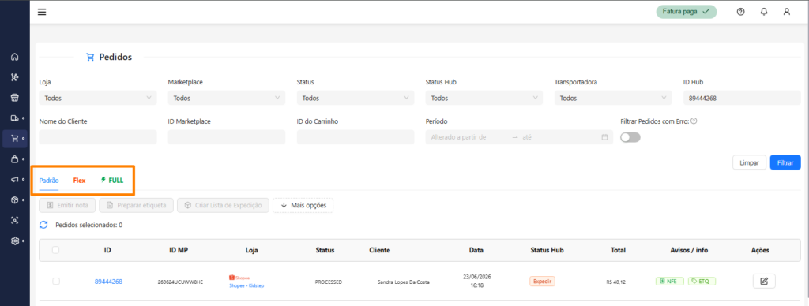Viewport: 809px width, 306px height.
Task: Click refresh icon beside Pedidos selecionados
Action: pos(44,225)
